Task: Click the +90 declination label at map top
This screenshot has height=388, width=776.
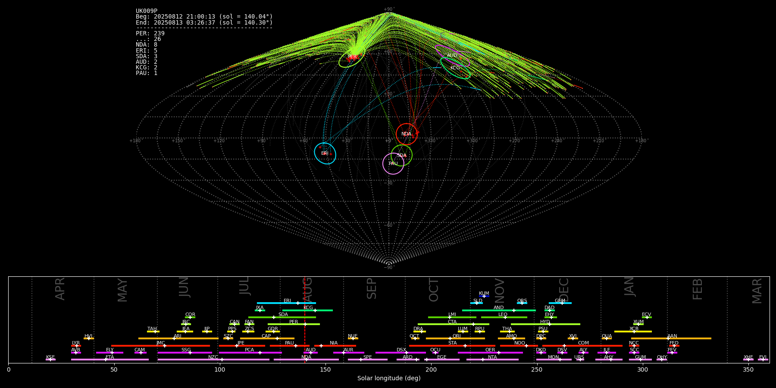Action: [388, 9]
